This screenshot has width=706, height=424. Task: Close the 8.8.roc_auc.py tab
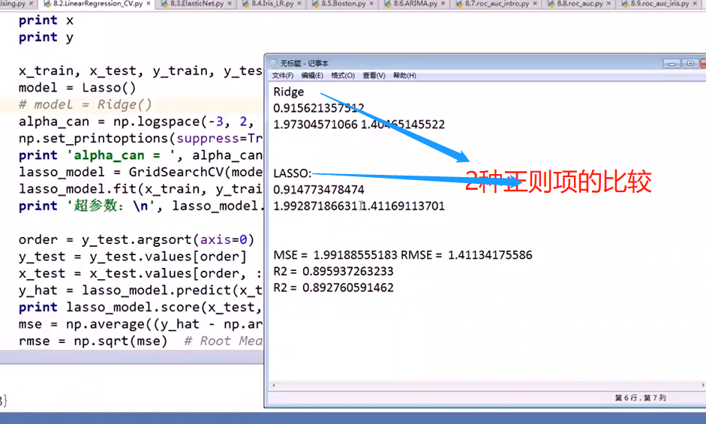(608, 4)
